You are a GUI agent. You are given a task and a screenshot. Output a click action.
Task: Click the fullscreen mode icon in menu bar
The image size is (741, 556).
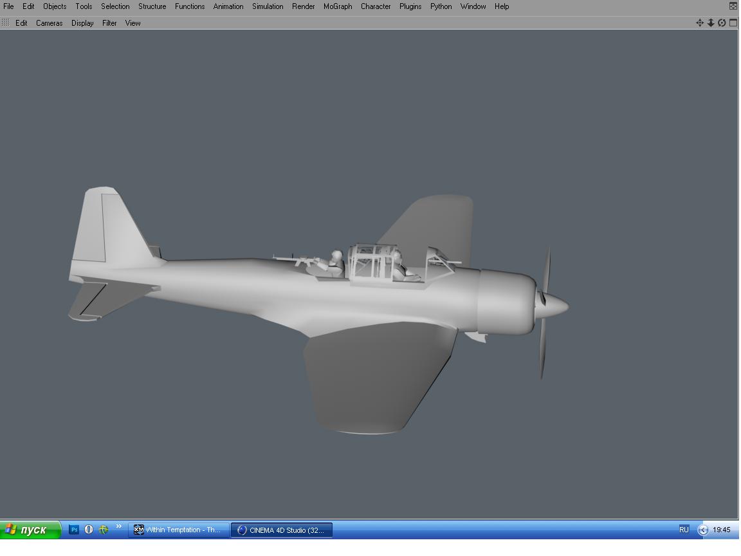[733, 6]
